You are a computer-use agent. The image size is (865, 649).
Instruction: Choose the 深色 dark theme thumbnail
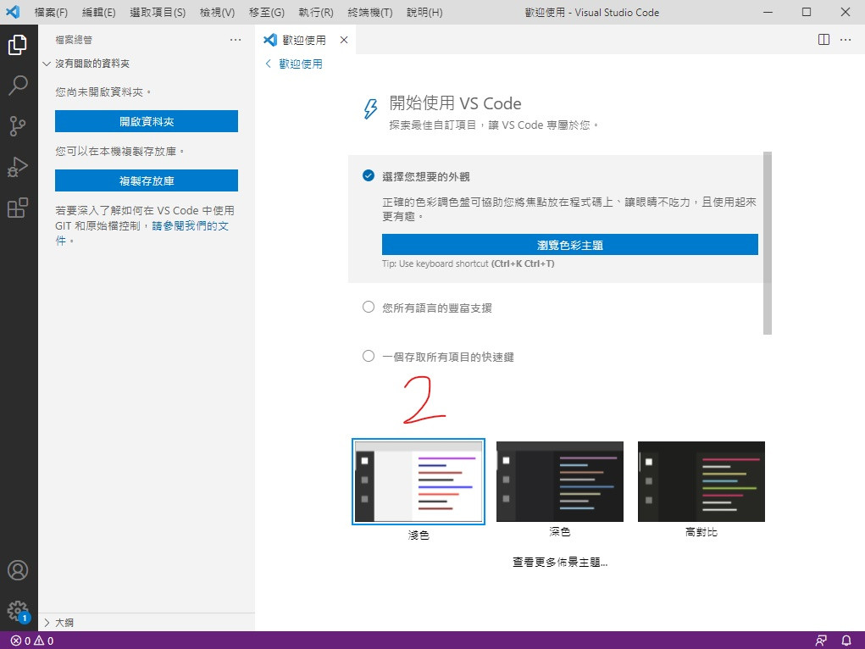560,481
